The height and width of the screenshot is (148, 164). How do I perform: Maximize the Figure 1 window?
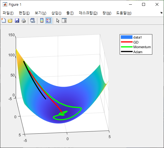click(144, 4)
